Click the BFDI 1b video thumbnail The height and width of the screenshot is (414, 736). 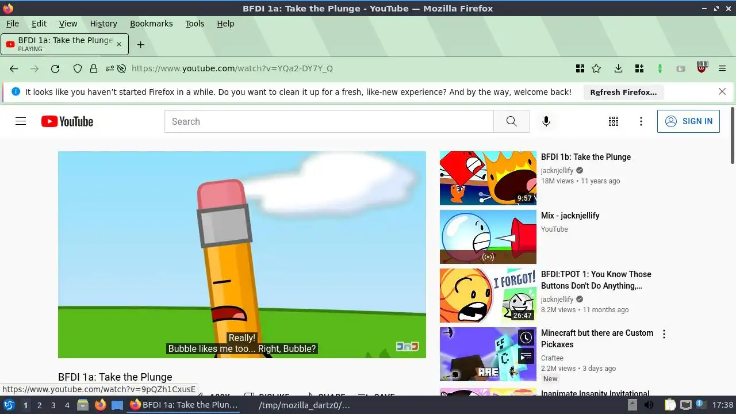point(488,178)
